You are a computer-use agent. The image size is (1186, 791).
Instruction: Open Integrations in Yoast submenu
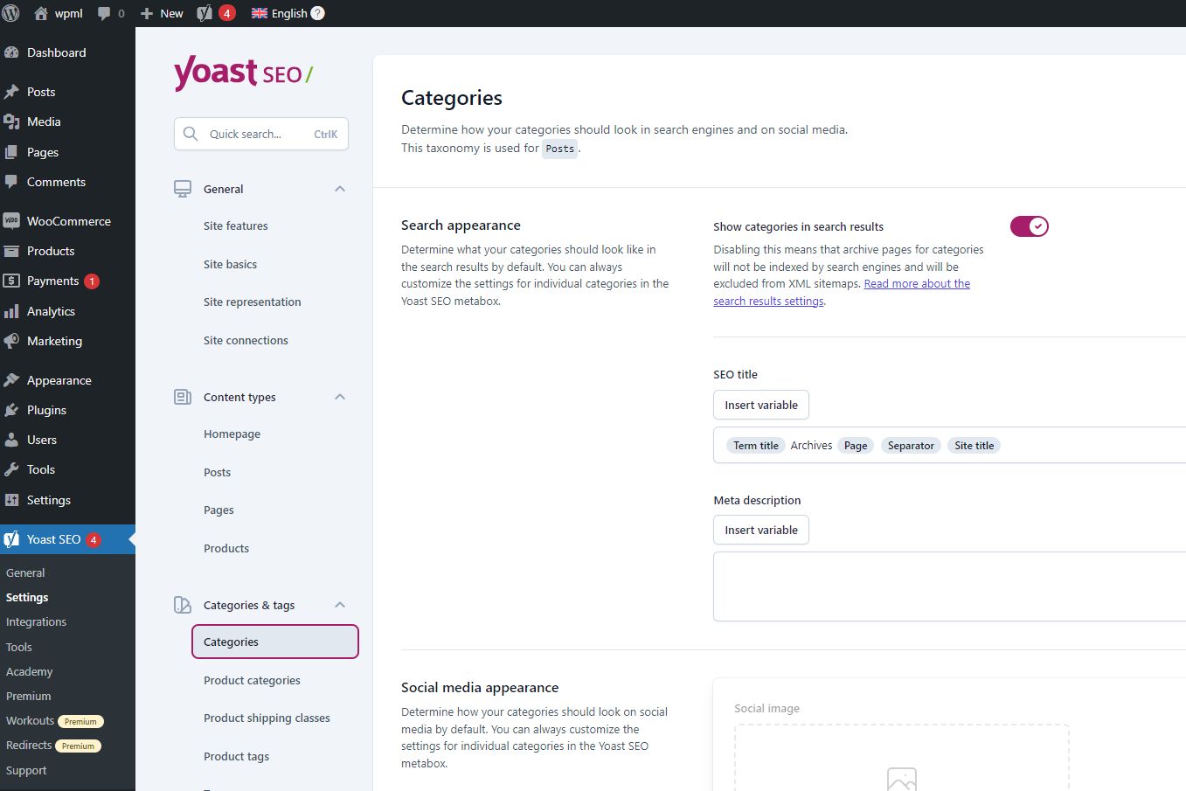(36, 621)
